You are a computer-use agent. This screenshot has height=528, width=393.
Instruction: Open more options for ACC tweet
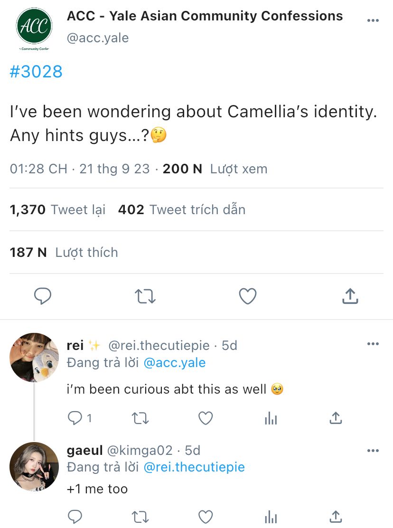pos(373,20)
